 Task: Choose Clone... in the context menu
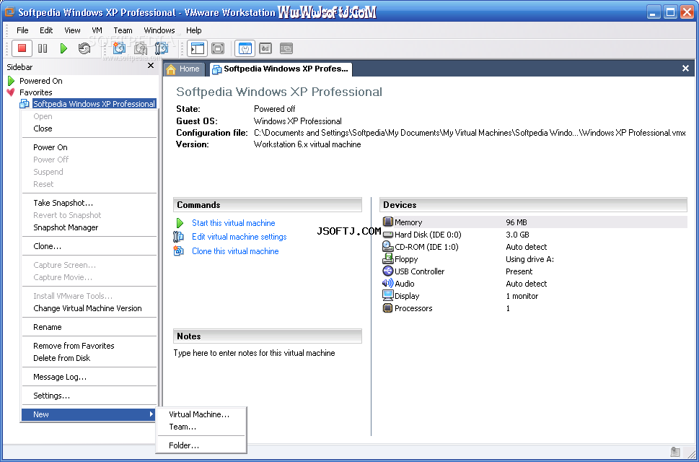pyautogui.click(x=89, y=246)
